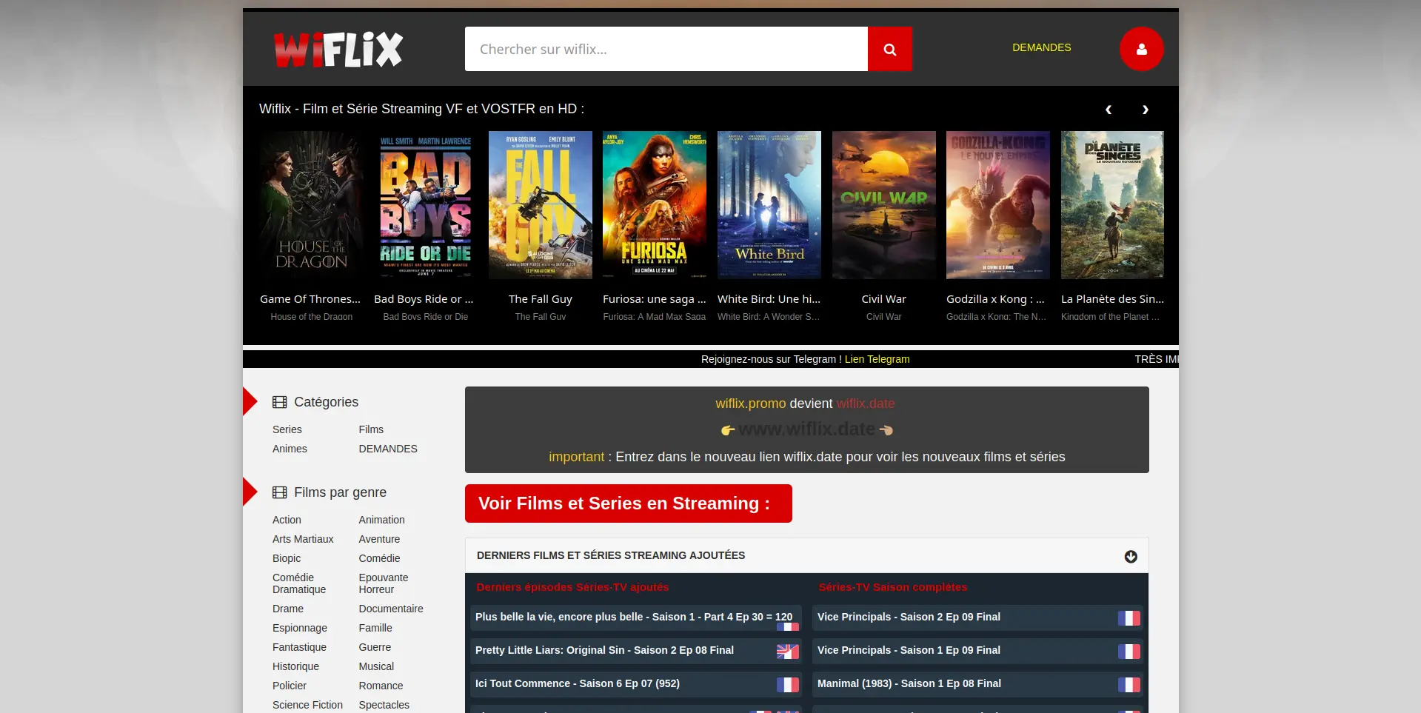Select the Comédie genre
This screenshot has width=1421, height=713.
379,558
